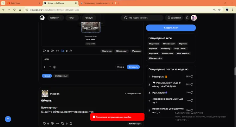Select the Новые comments sort
236x127 pixels.
(47, 76)
